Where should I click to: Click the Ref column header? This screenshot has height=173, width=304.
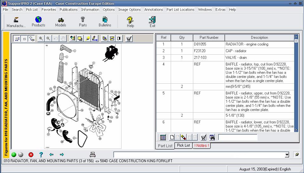coord(164,38)
